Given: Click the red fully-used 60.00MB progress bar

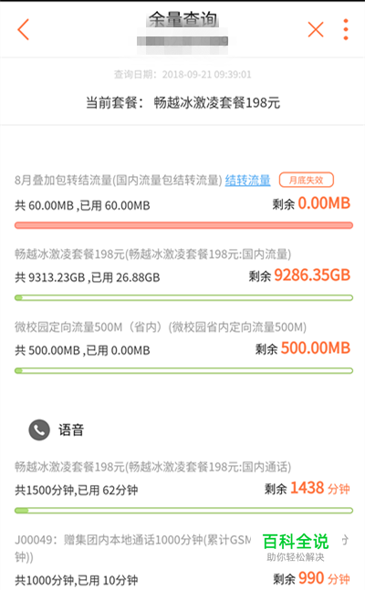Looking at the screenshot, I should click(x=183, y=225).
